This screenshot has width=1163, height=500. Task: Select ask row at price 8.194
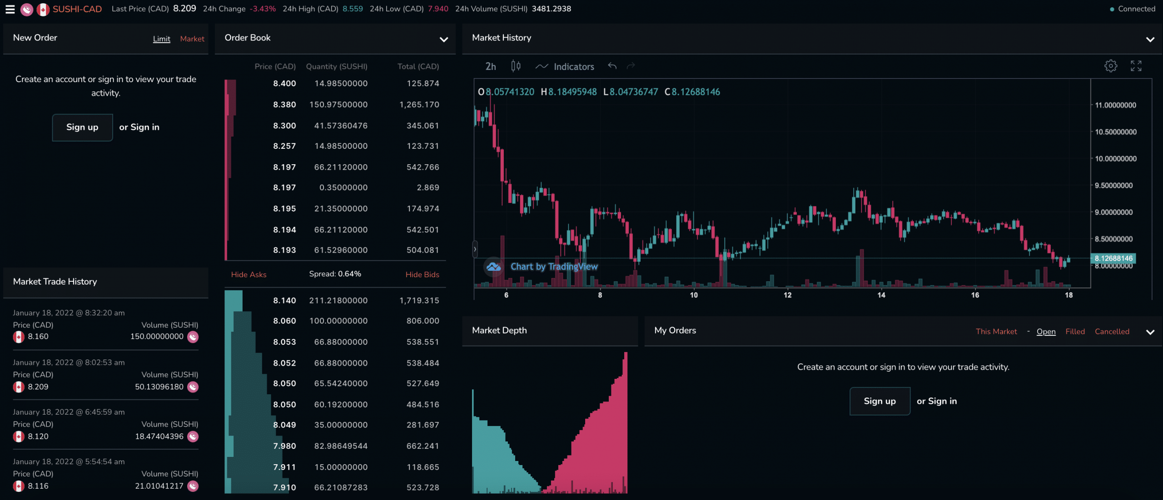click(335, 230)
